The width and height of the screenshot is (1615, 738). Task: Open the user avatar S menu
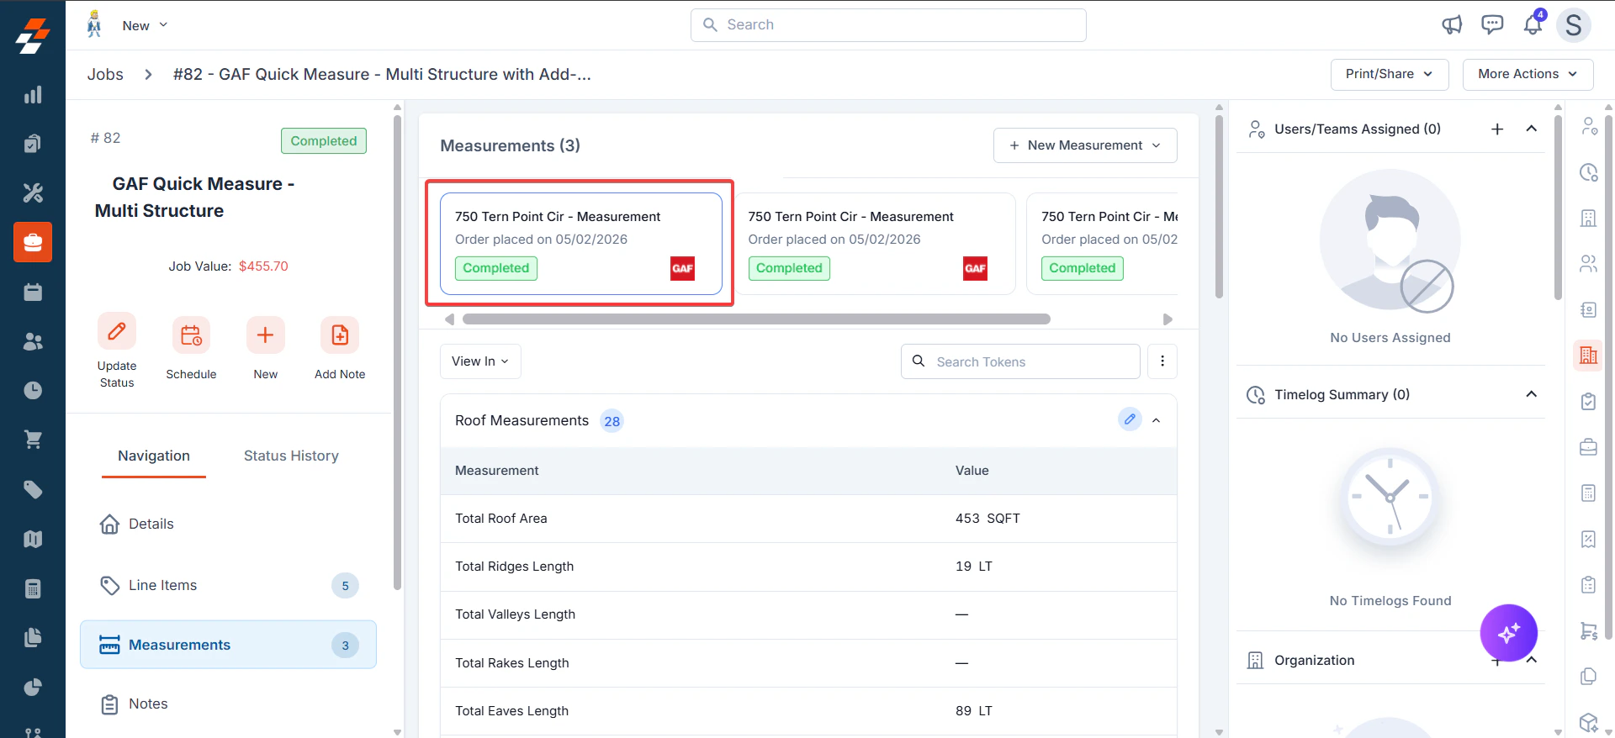(1574, 25)
